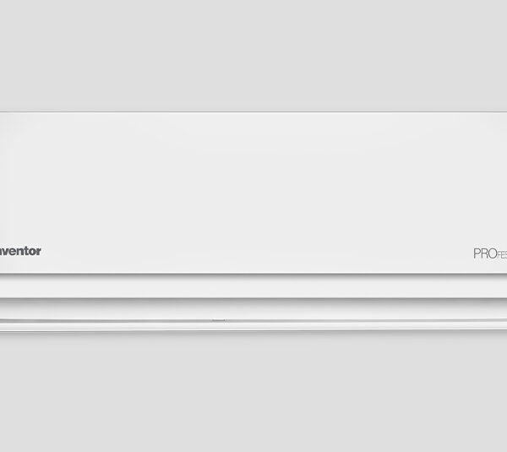This screenshot has width=507, height=452.
Task: Select the horizontal air louver strip
Action: [253, 286]
